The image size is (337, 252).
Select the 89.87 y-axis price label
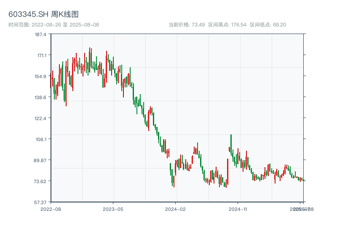click(x=40, y=160)
